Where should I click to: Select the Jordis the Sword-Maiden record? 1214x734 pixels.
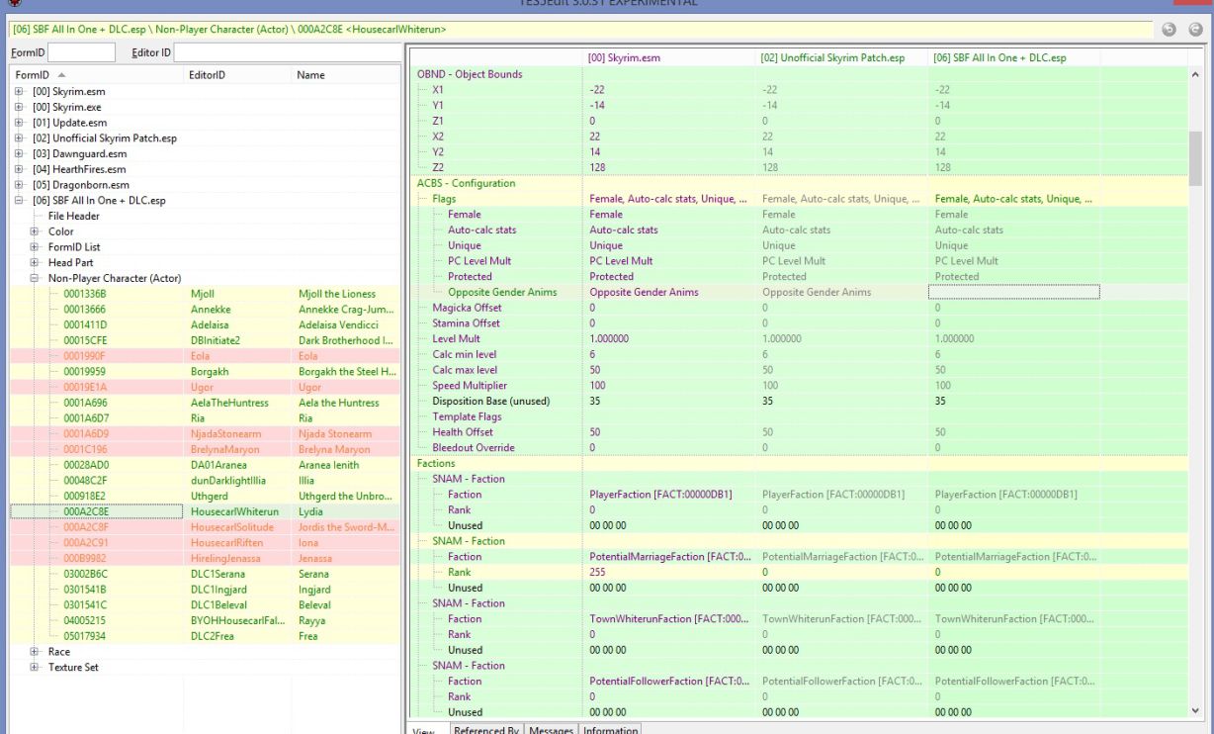(x=205, y=527)
